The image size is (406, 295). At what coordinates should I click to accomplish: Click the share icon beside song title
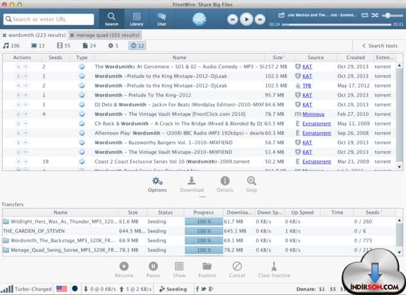coord(281,15)
